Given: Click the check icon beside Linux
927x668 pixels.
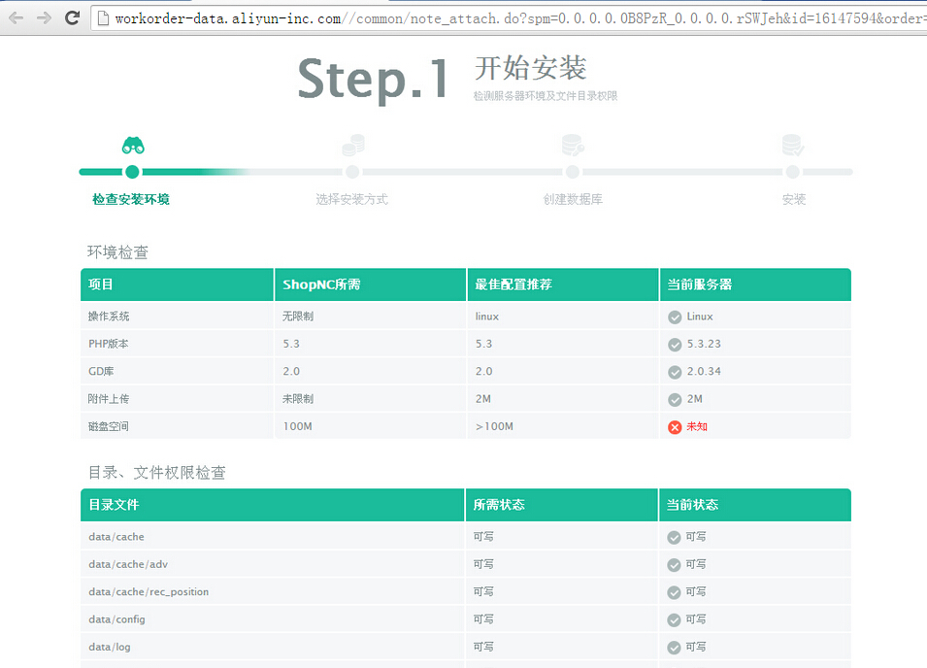Looking at the screenshot, I should [675, 317].
